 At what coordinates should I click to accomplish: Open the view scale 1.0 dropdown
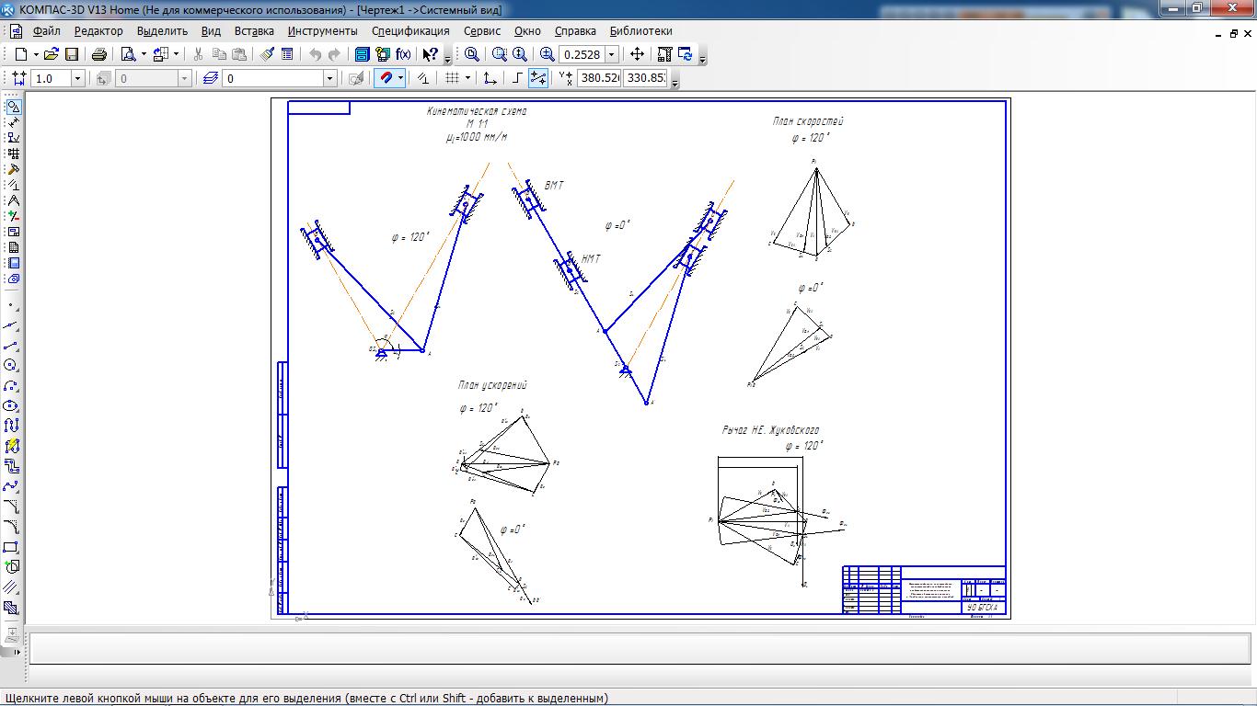tap(77, 79)
